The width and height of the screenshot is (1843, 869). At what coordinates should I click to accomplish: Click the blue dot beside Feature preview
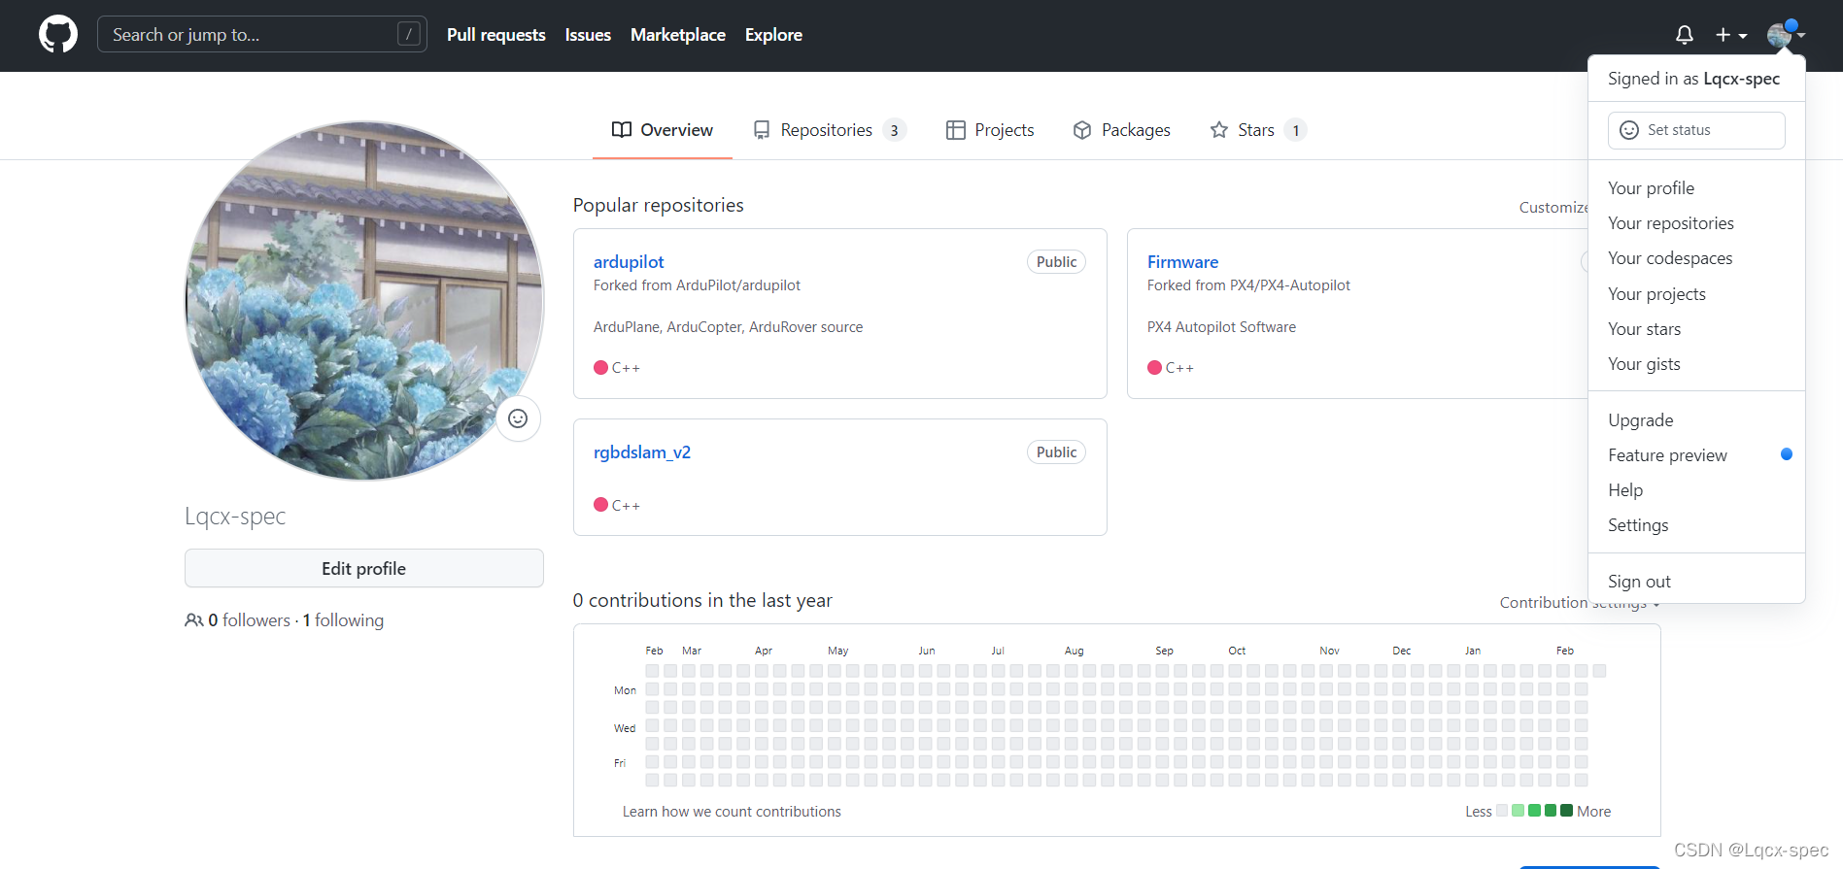click(1786, 454)
